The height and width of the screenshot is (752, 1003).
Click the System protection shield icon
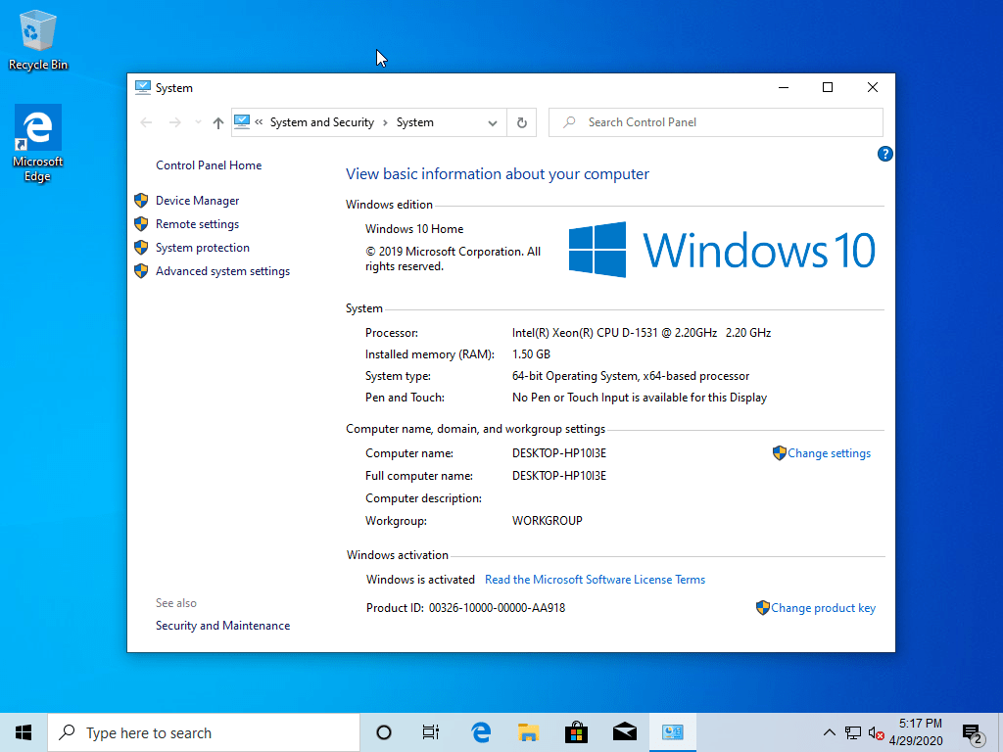(x=141, y=248)
